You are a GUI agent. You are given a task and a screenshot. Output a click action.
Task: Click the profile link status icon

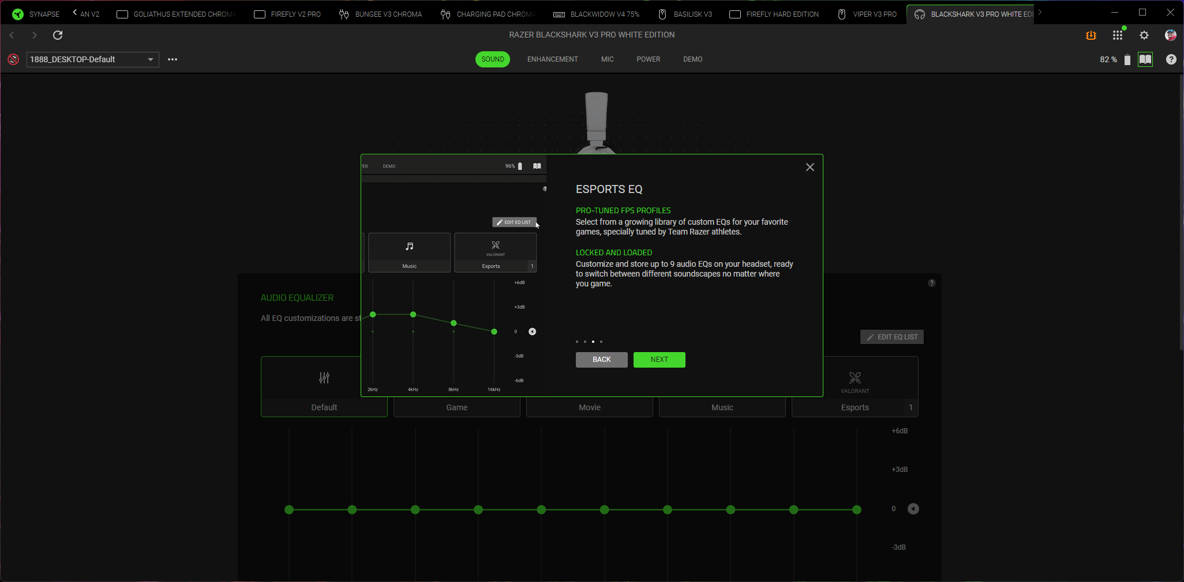click(13, 59)
